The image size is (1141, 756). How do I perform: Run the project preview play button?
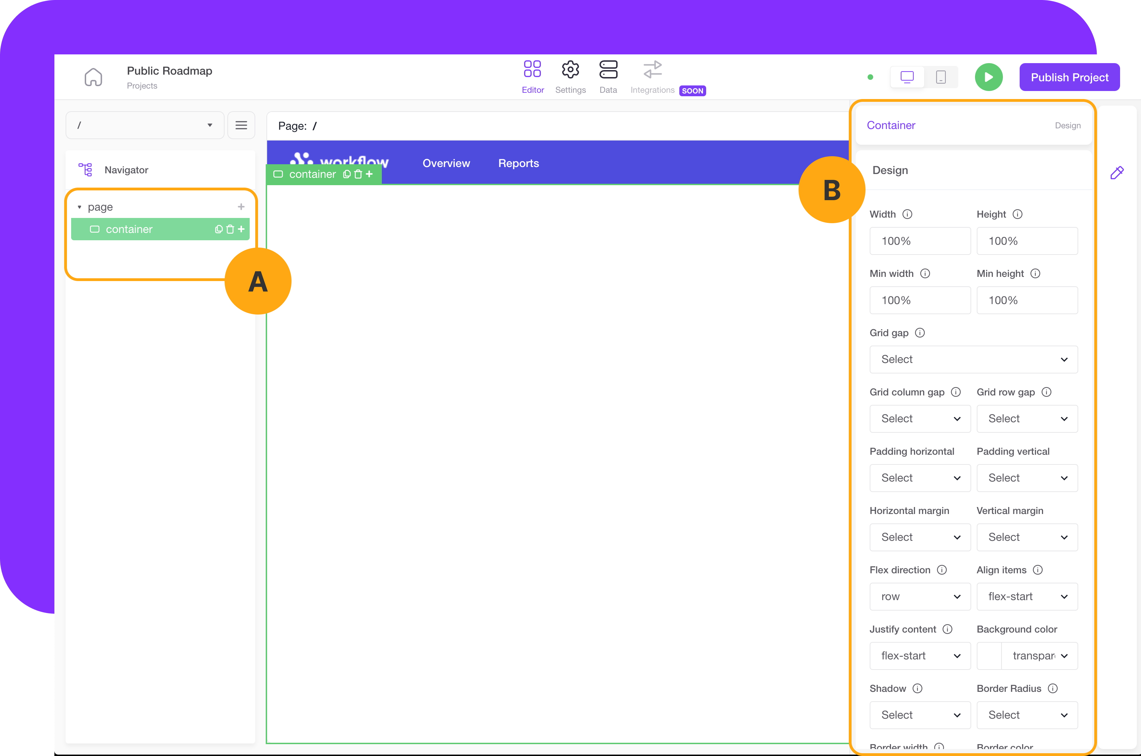pyautogui.click(x=989, y=77)
